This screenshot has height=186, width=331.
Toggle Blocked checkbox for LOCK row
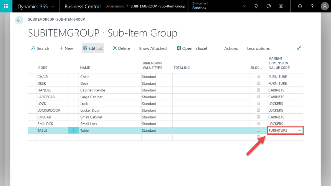pyautogui.click(x=258, y=104)
